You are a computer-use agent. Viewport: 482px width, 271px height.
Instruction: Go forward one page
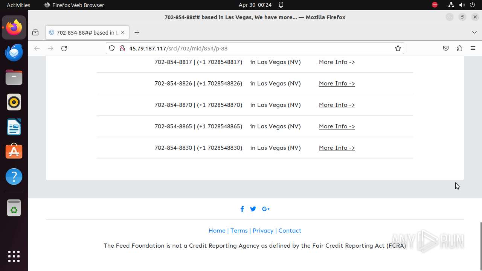[50, 48]
